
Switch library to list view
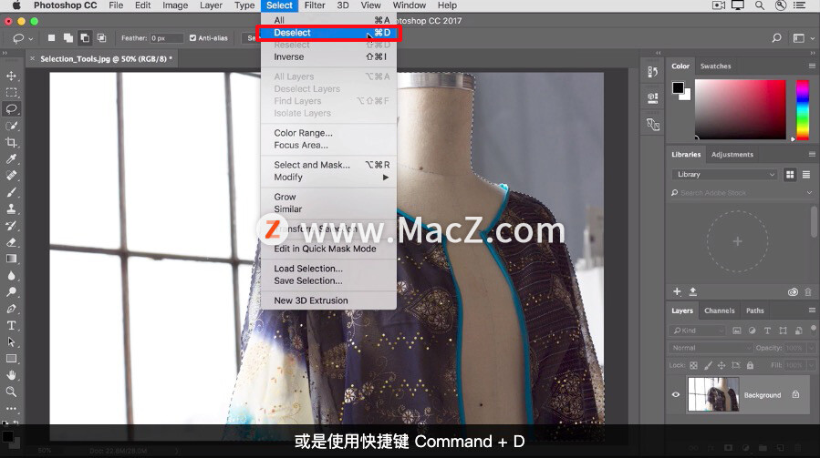[x=806, y=175]
